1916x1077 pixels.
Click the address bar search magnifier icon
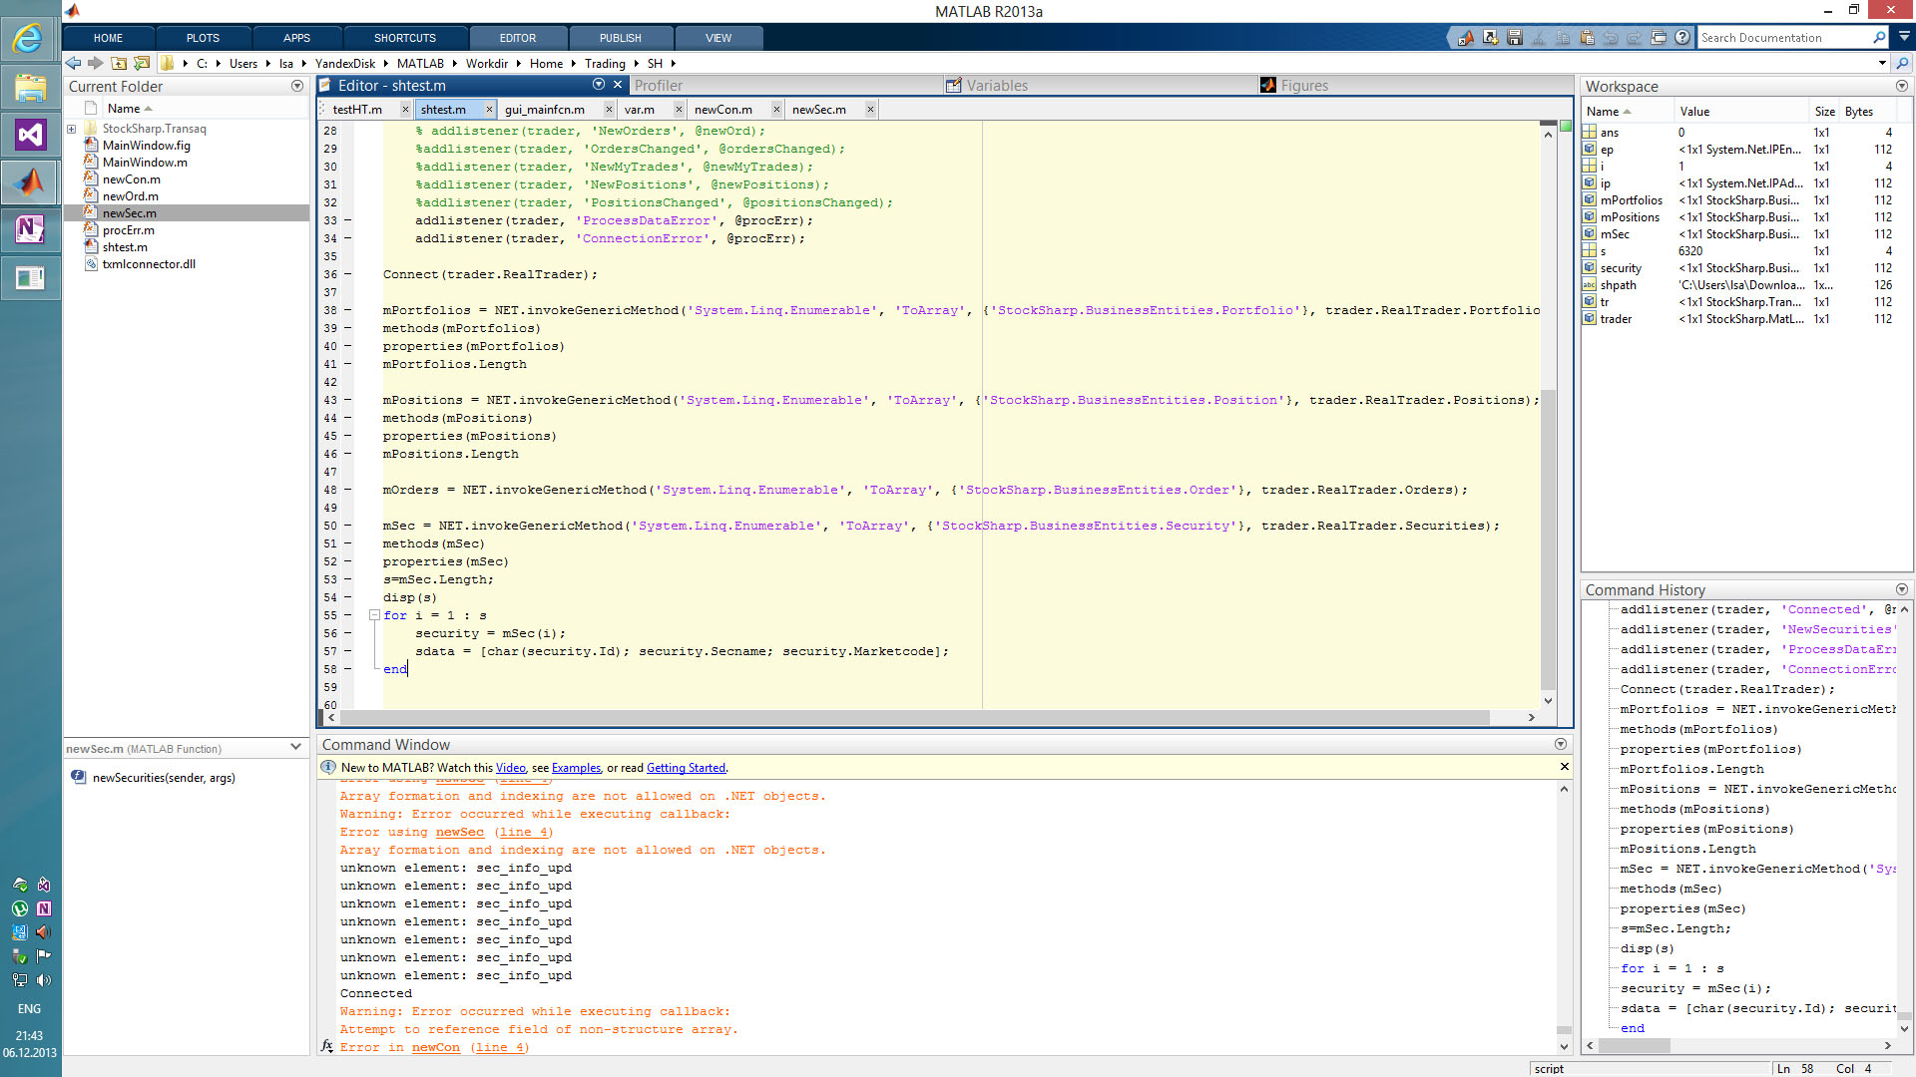tap(1902, 63)
